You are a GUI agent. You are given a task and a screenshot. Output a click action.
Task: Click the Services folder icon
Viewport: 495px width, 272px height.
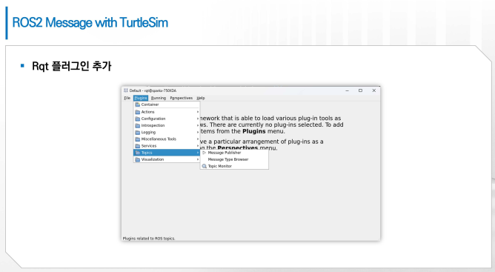pyautogui.click(x=138, y=146)
